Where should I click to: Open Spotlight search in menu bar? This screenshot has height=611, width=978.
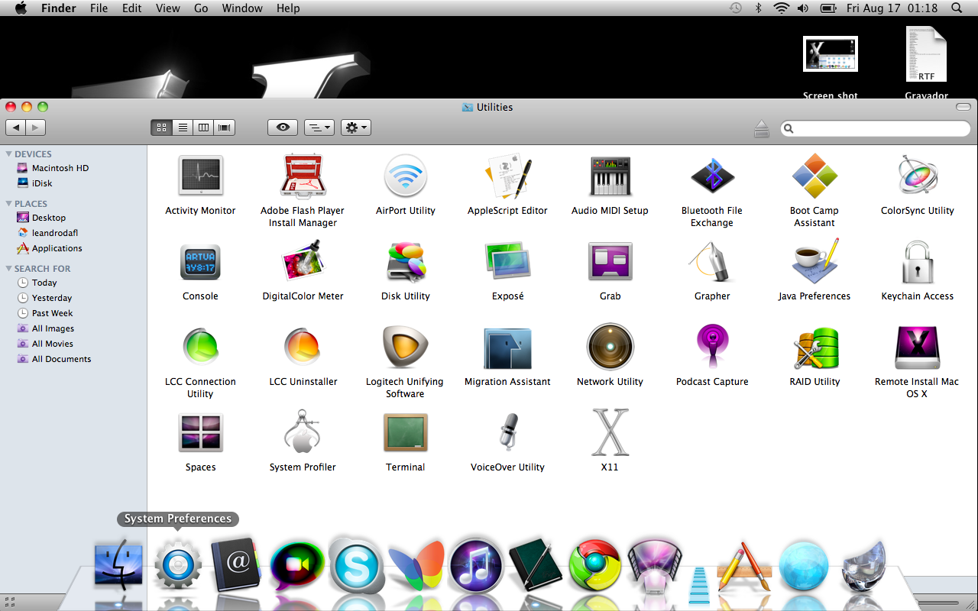(x=957, y=8)
